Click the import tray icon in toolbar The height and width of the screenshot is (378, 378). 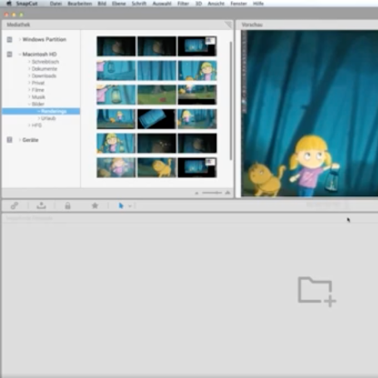[42, 205]
